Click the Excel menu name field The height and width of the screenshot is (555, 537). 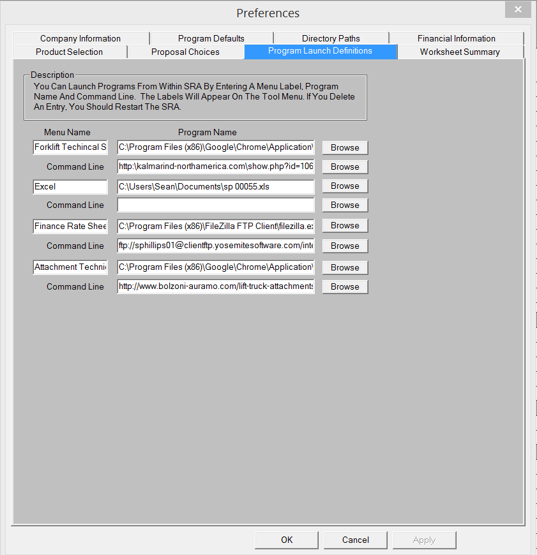point(70,186)
